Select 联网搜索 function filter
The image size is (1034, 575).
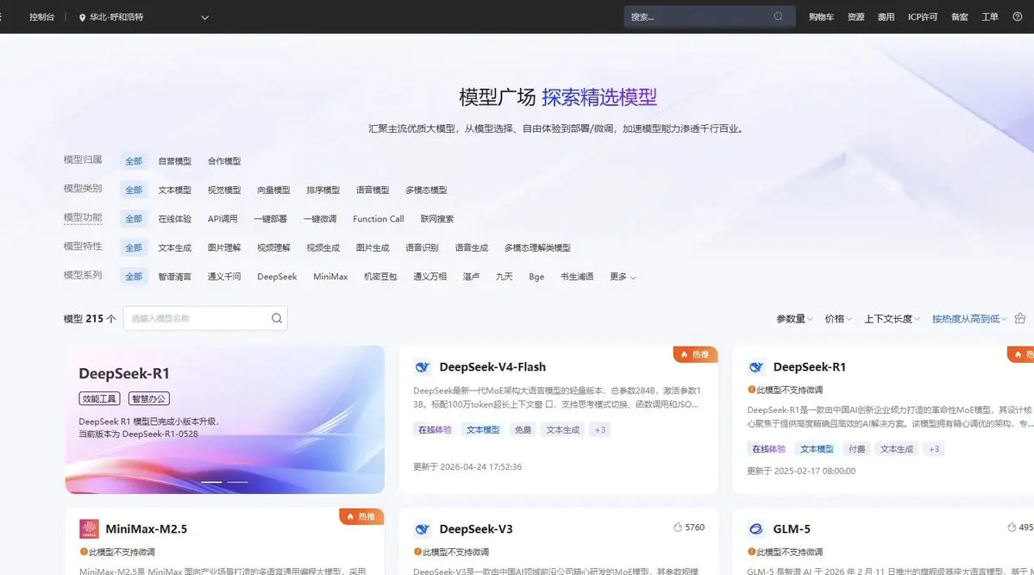[437, 219]
